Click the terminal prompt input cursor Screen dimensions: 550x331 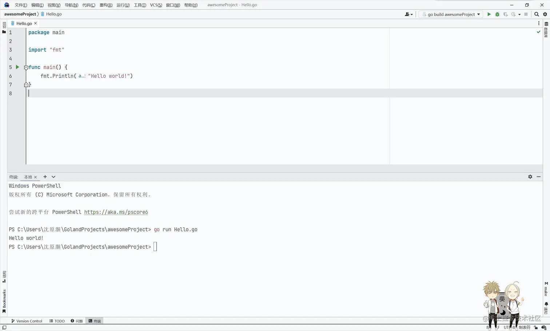(155, 247)
